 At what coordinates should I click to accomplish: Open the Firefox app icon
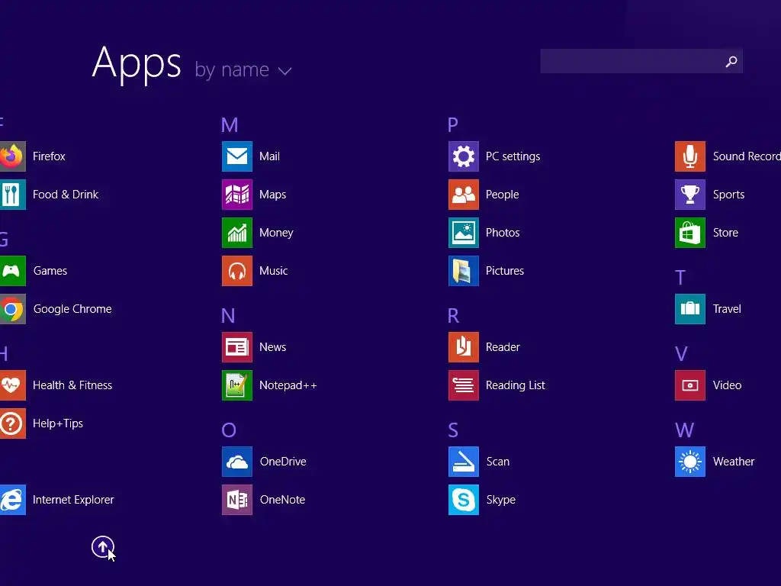[x=12, y=156]
